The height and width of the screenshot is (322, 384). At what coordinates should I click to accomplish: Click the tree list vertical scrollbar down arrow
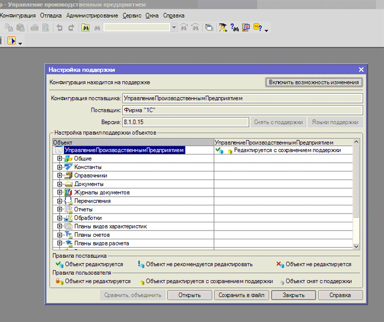[356, 246]
